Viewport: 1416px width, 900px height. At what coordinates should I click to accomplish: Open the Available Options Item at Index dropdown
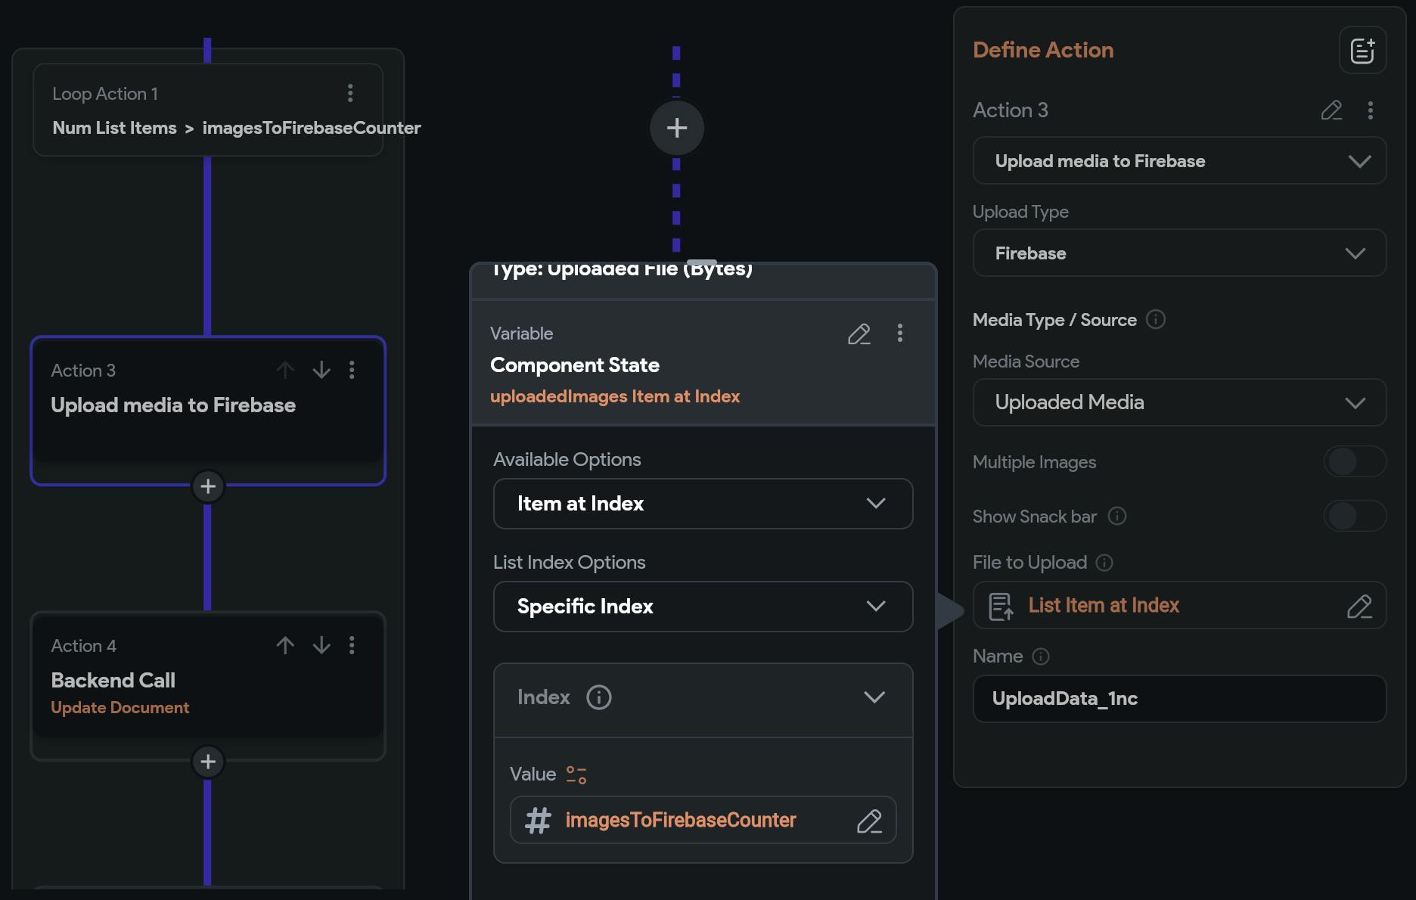[x=703, y=504]
